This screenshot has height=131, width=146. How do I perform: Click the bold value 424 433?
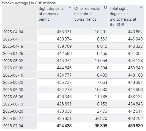[x=64, y=126]
